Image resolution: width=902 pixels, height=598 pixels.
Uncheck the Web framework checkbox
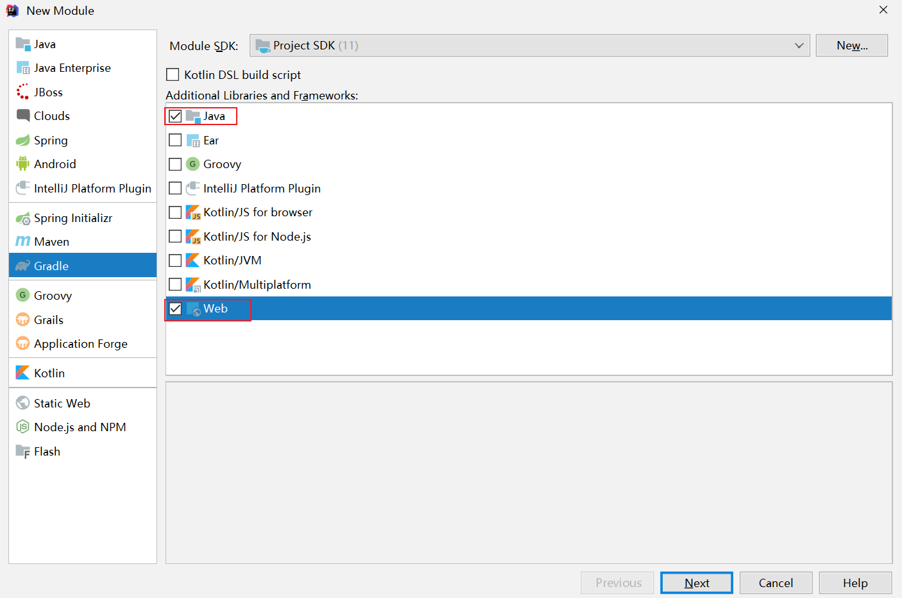(x=175, y=309)
